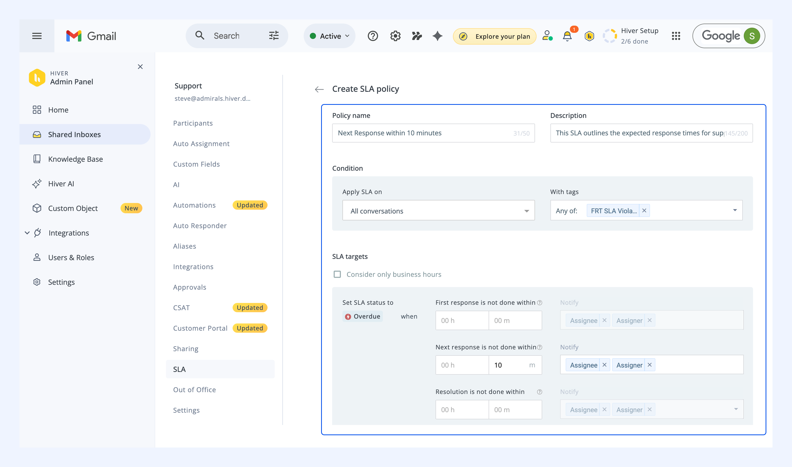The width and height of the screenshot is (792, 467).
Task: Switch to Auto Responder tab
Action: [200, 226]
